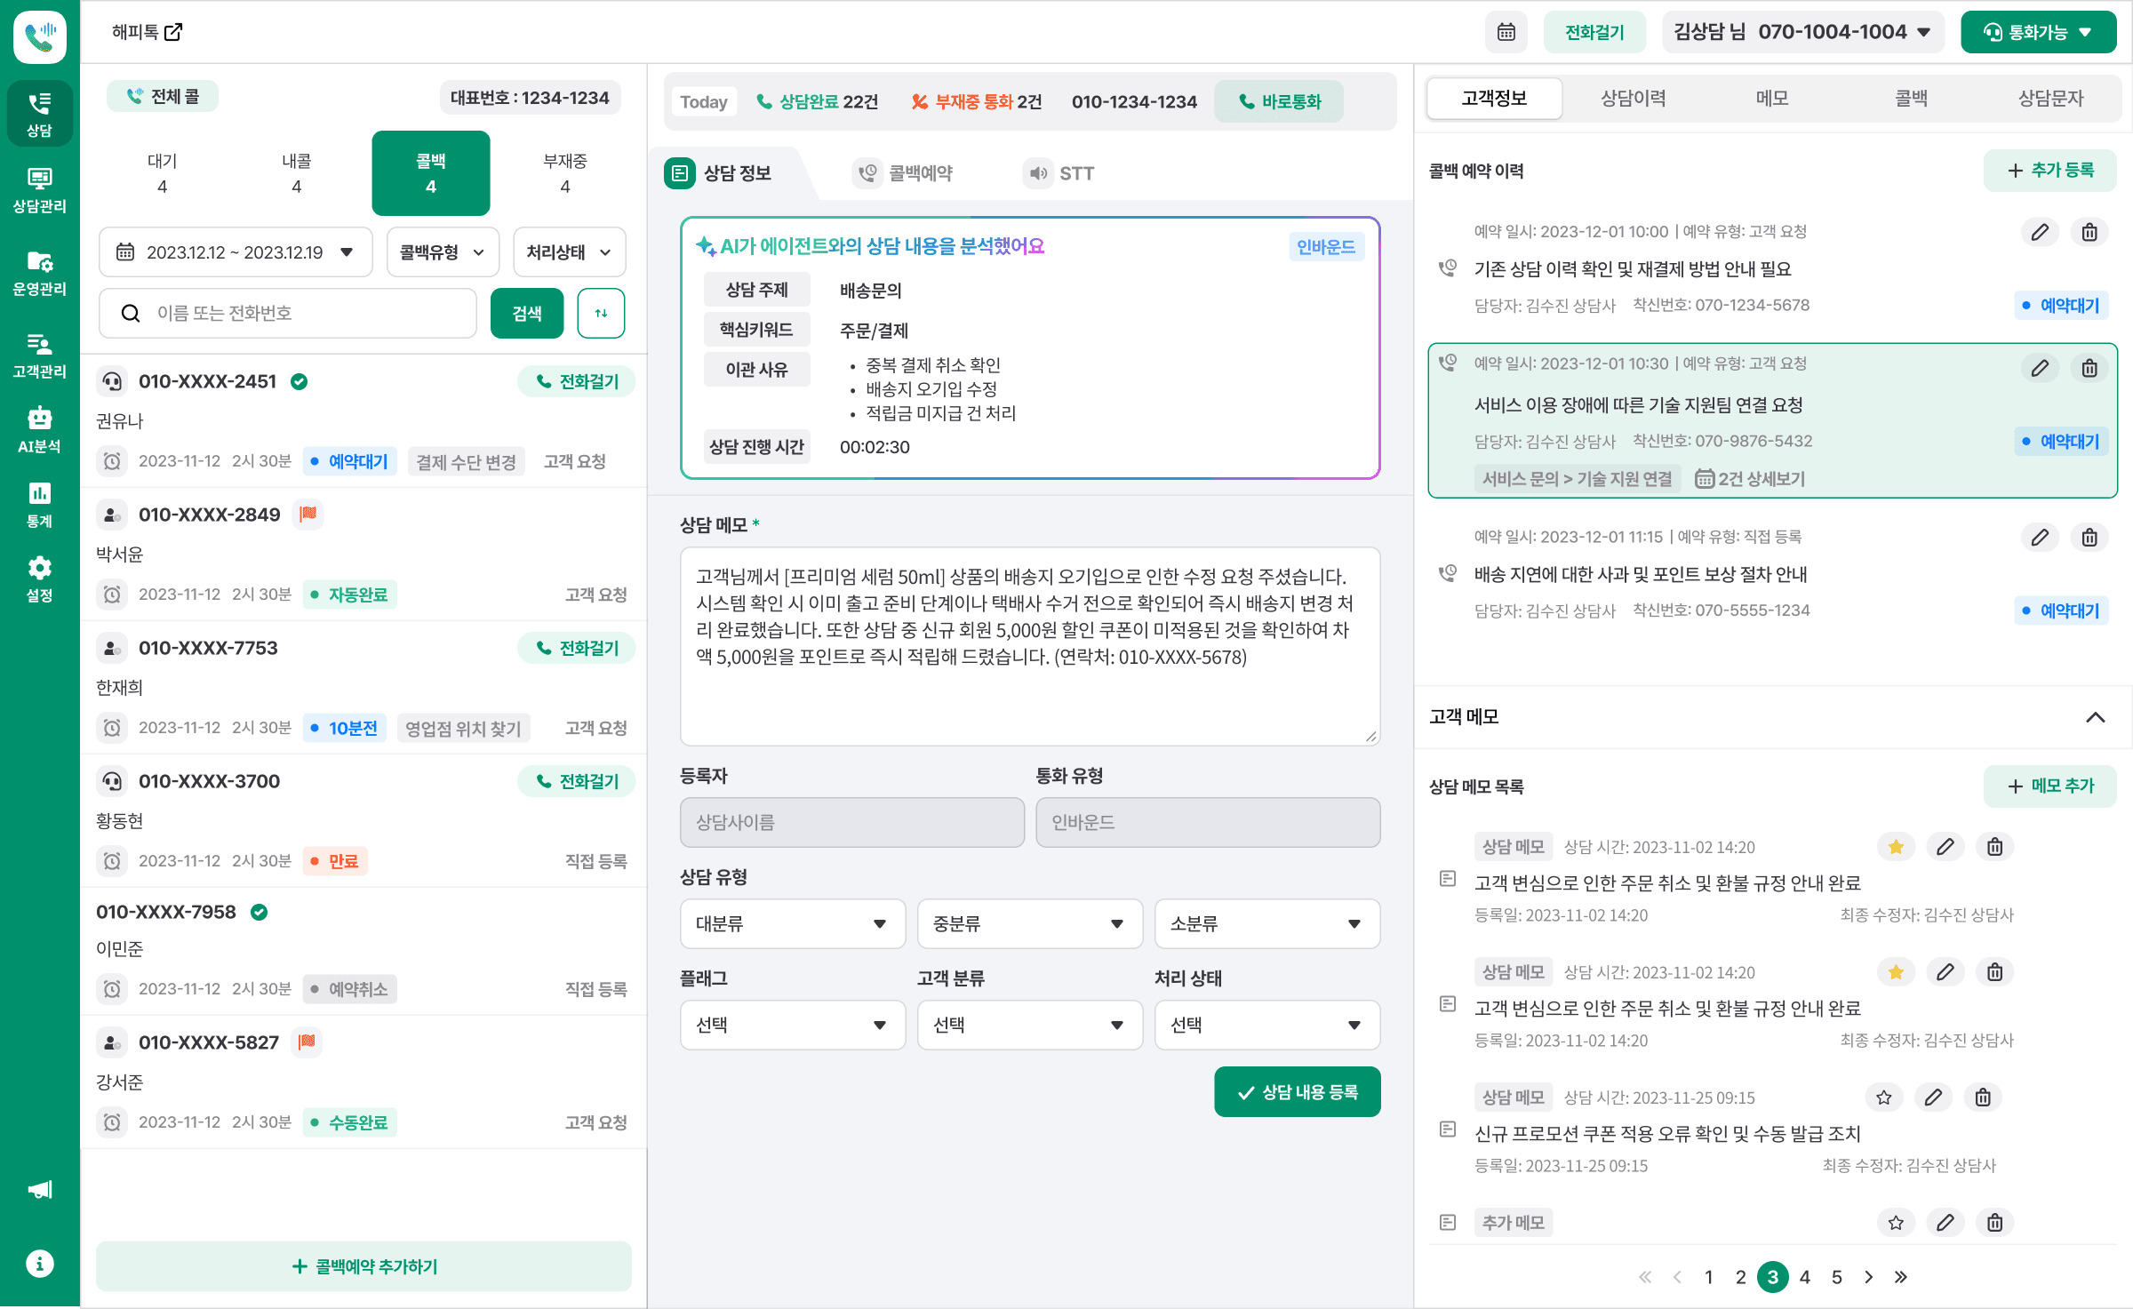Select the 부재중 call tab

tap(564, 173)
